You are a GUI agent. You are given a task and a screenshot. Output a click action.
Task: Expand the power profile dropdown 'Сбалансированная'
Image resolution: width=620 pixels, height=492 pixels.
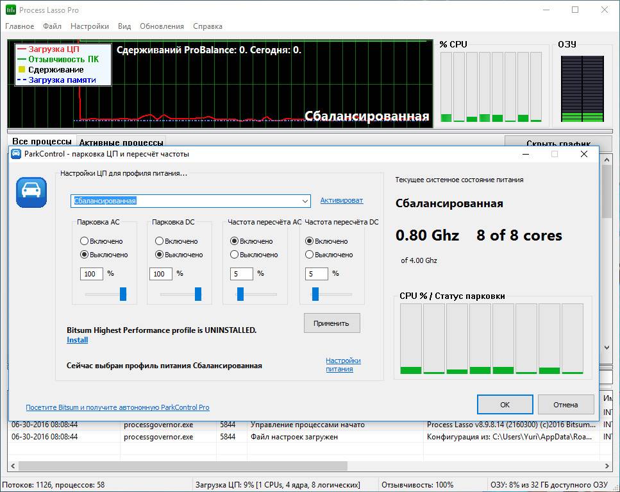tap(305, 201)
